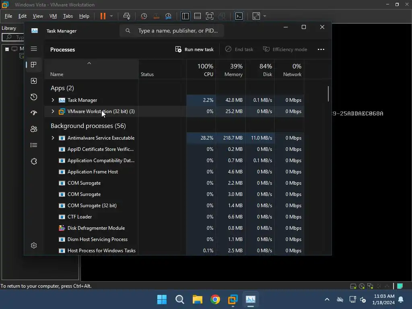Open VMware Edit menu

coord(23,16)
